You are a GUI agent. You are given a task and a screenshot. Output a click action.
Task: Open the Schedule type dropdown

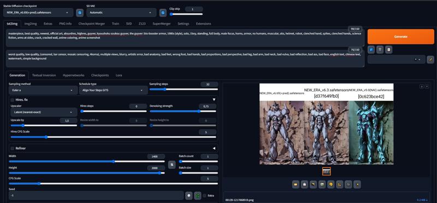click(x=113, y=91)
